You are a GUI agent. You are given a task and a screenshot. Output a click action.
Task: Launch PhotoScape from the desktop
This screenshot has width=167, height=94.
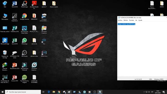(25, 4)
